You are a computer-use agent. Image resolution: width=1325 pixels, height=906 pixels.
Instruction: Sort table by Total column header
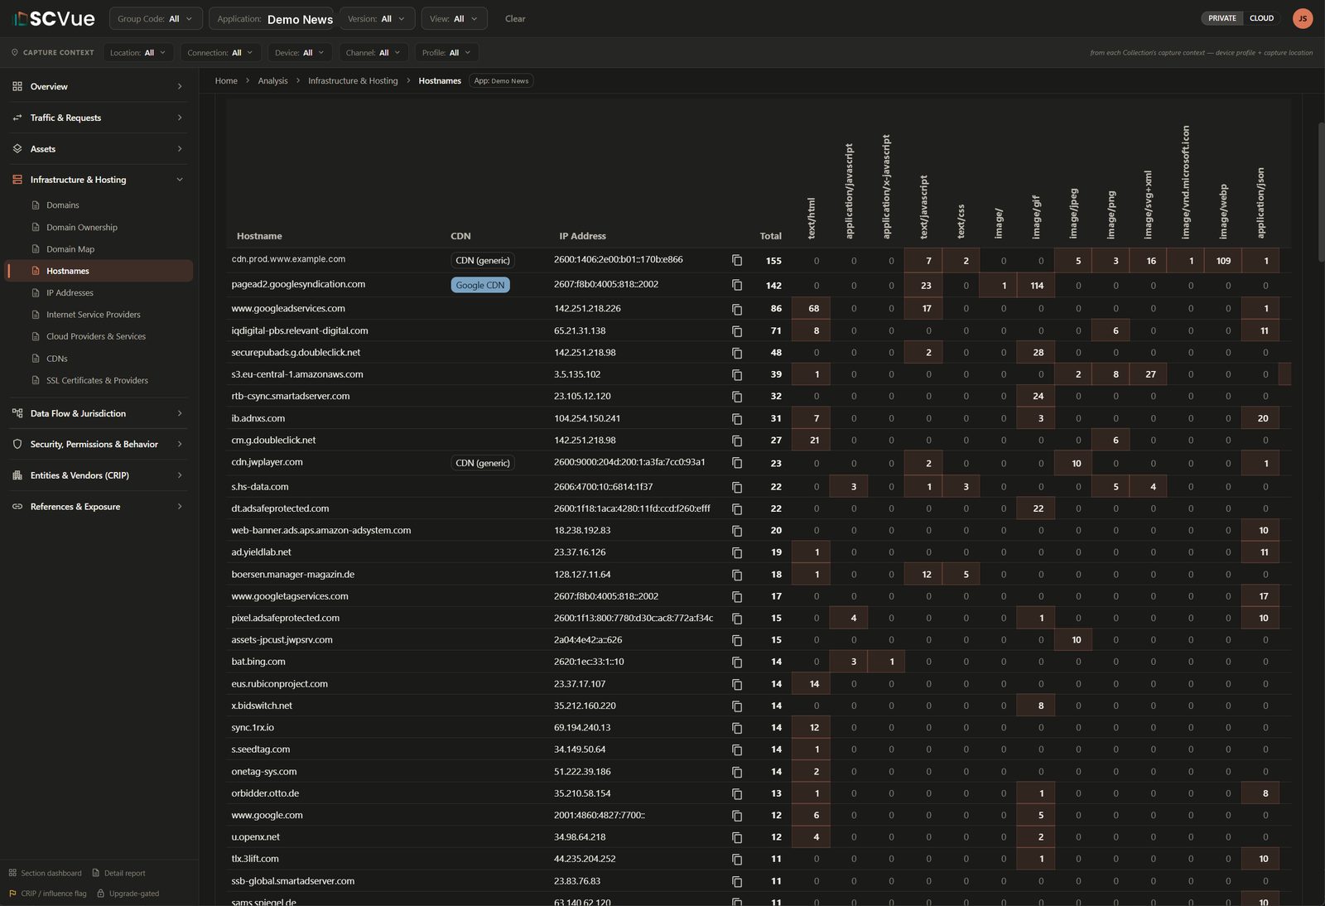pos(770,236)
